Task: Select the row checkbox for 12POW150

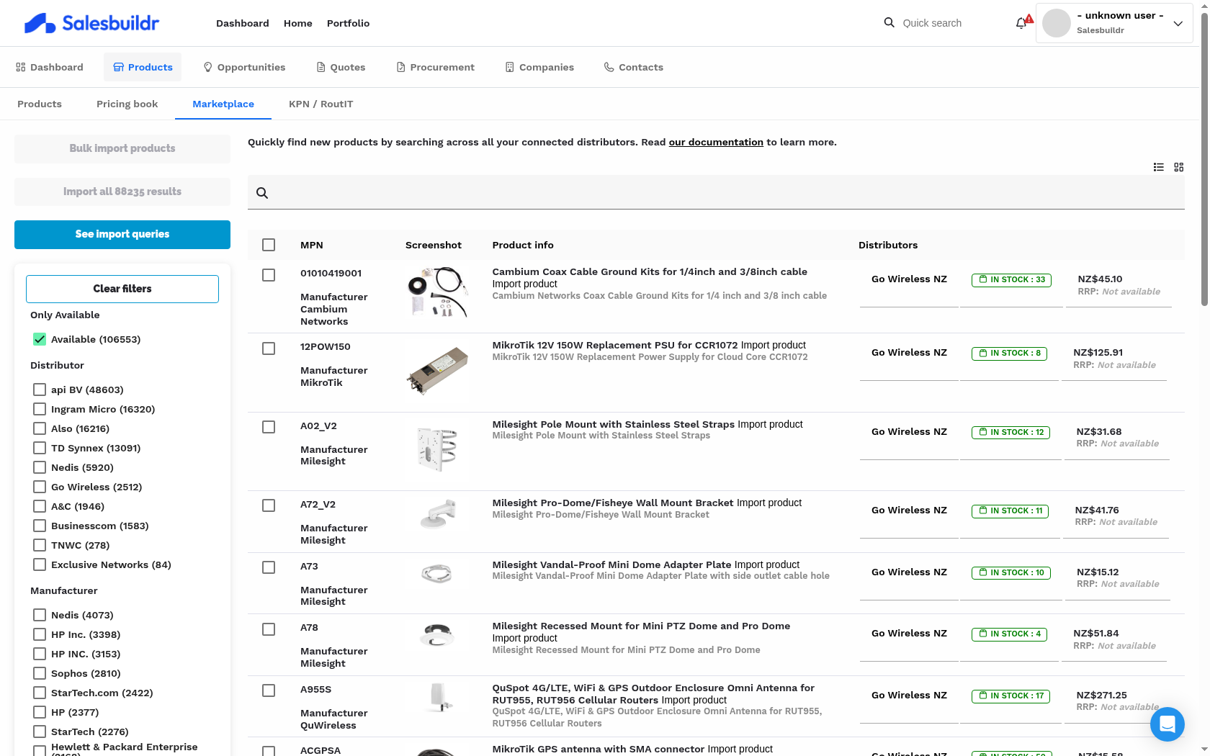Action: point(269,348)
